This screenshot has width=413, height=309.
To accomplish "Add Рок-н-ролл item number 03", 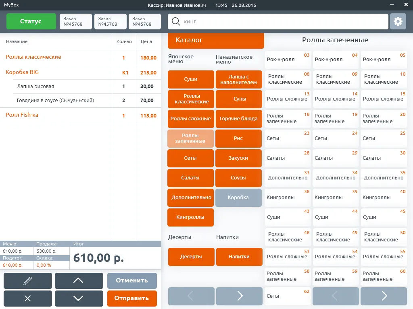I will (288, 60).
